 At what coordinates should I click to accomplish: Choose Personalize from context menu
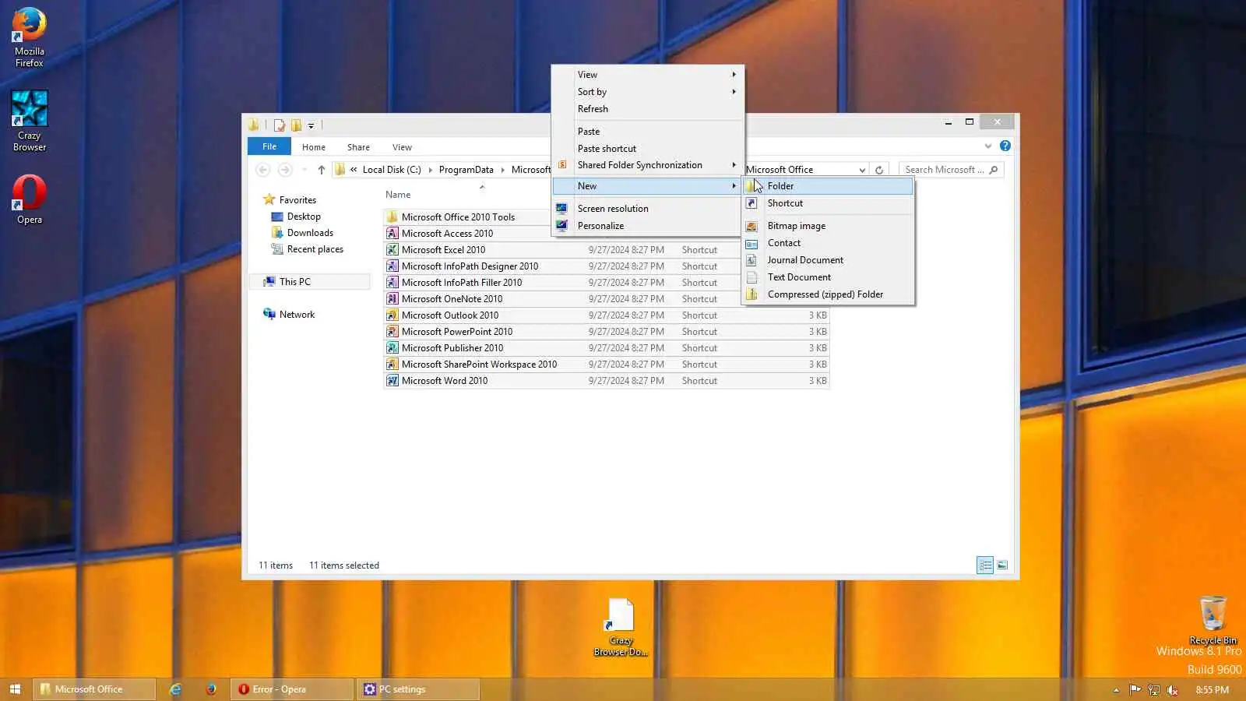click(x=648, y=226)
